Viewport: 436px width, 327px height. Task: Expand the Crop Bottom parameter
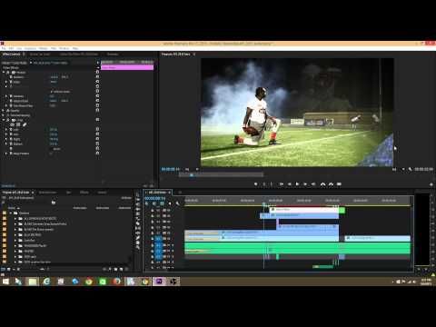pyautogui.click(x=6, y=144)
